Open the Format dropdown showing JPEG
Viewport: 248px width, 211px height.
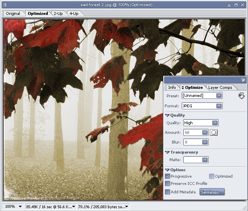219,106
